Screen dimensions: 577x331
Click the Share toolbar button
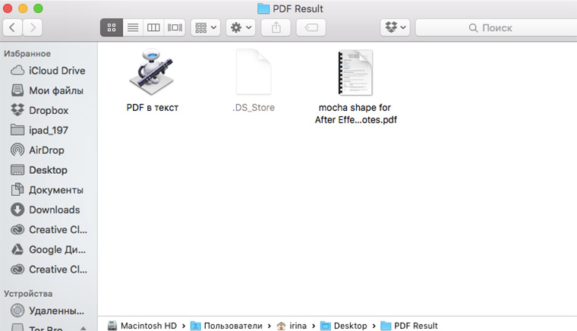(276, 27)
